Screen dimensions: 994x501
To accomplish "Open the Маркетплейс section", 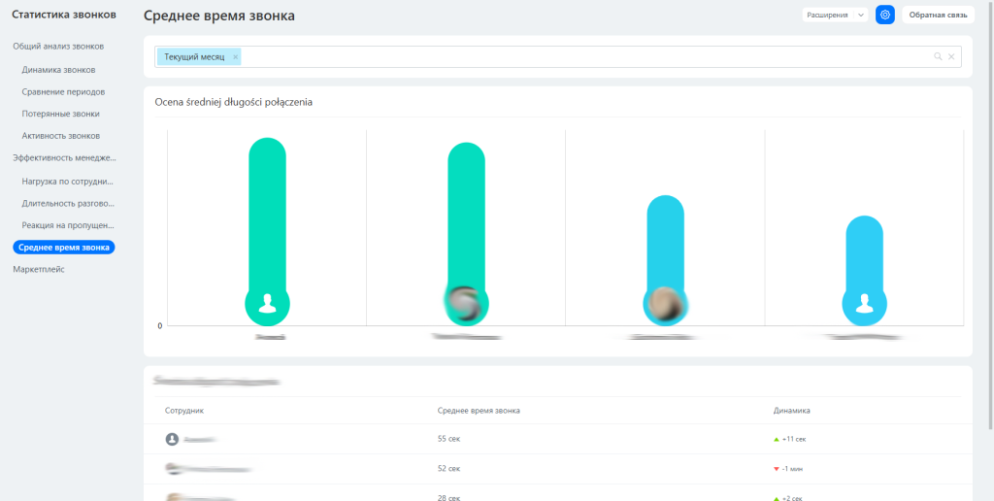I will coord(39,269).
